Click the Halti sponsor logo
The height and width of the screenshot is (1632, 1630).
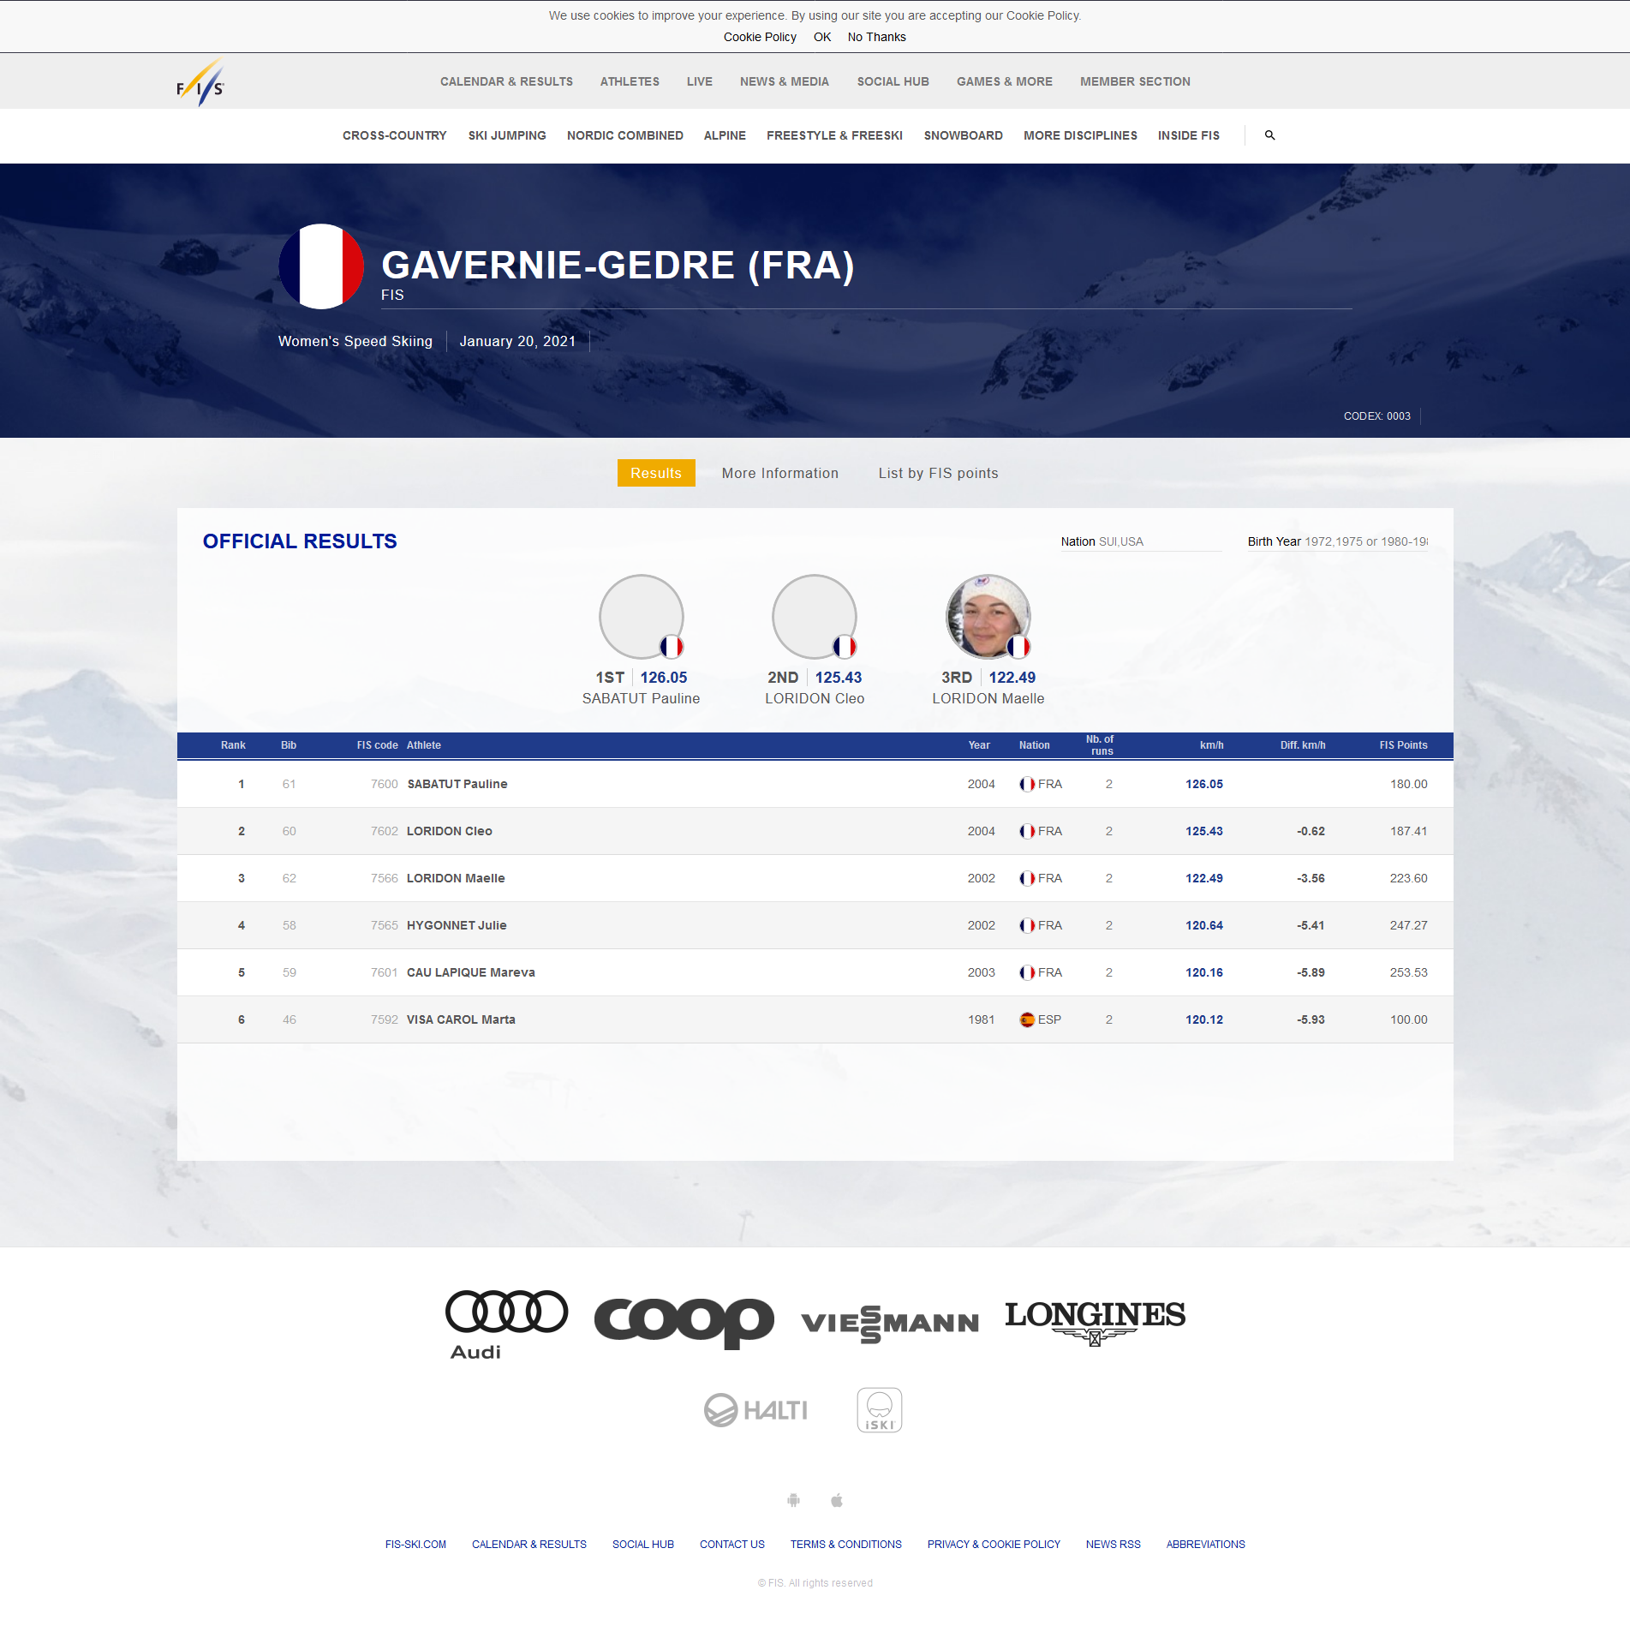[x=755, y=1410]
